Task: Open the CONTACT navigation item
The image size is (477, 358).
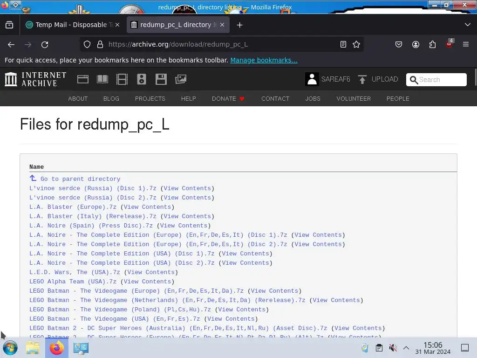Action: click(275, 99)
